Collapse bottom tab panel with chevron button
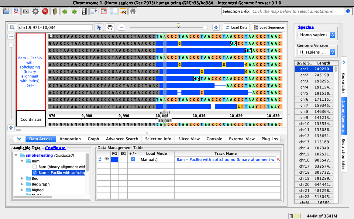The height and width of the screenshot is (219, 354). (19, 139)
